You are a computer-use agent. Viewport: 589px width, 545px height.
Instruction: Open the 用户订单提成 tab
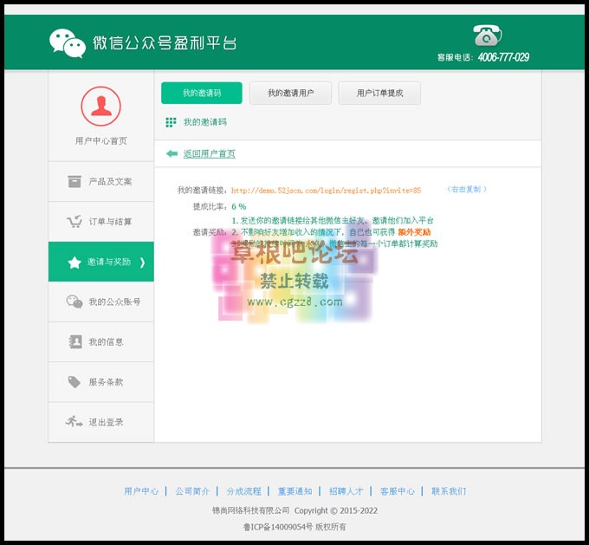[379, 93]
